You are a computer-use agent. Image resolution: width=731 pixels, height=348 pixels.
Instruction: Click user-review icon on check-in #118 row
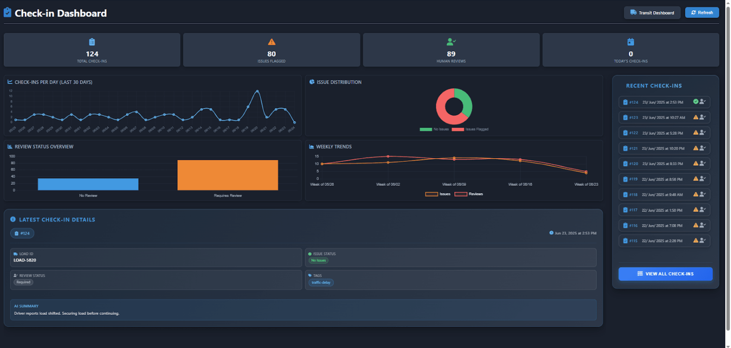(702, 195)
